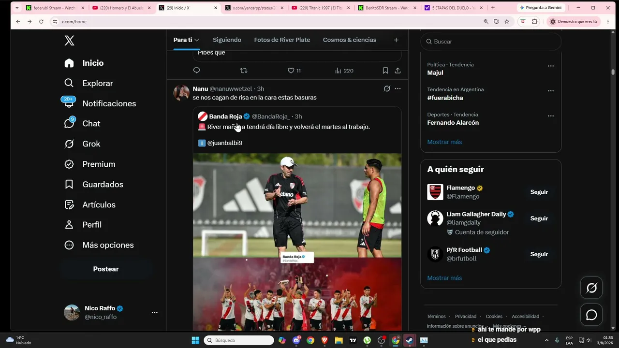Click the X logo in the sidebar
Screen dimensions: 619x348
(69, 41)
